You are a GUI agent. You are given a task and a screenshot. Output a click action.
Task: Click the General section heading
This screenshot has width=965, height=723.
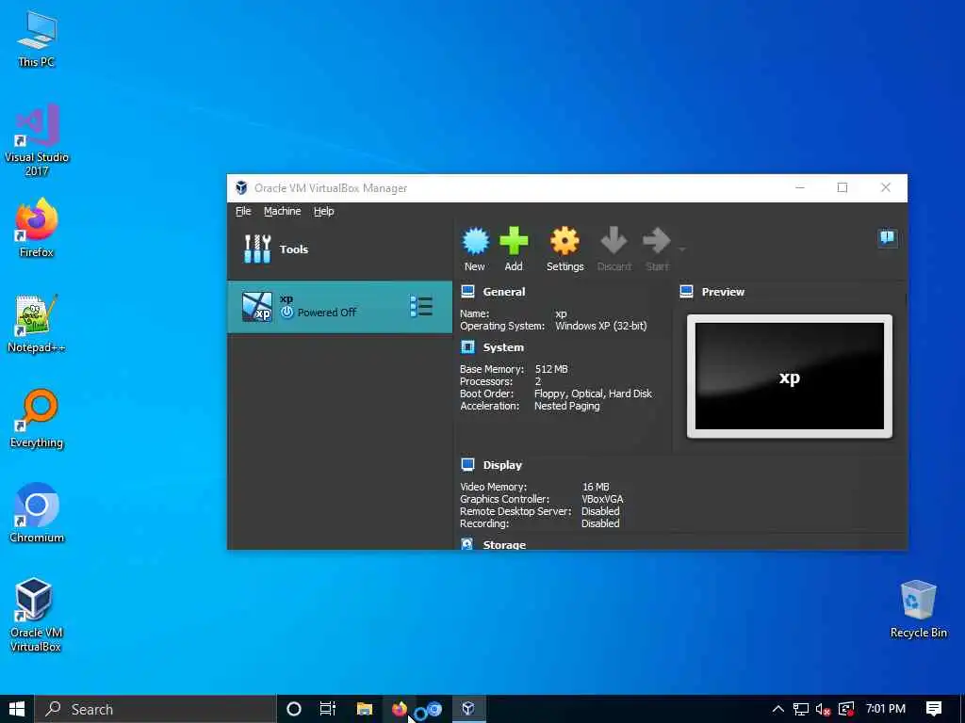[504, 292]
